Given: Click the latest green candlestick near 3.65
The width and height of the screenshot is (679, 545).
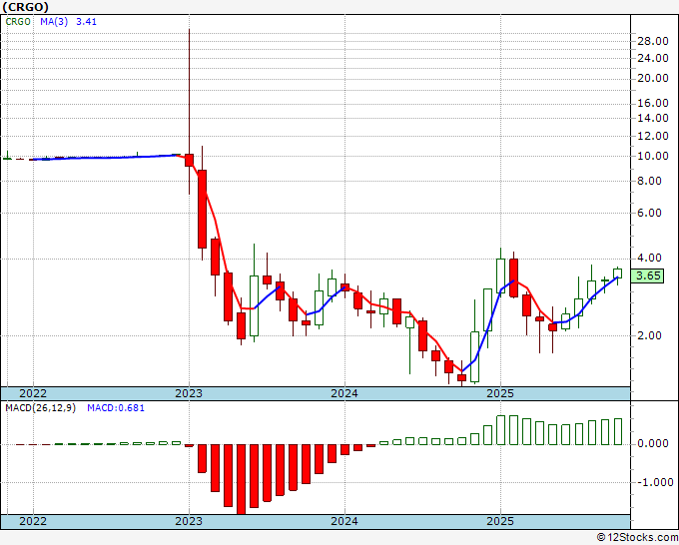Looking at the screenshot, I should (617, 273).
